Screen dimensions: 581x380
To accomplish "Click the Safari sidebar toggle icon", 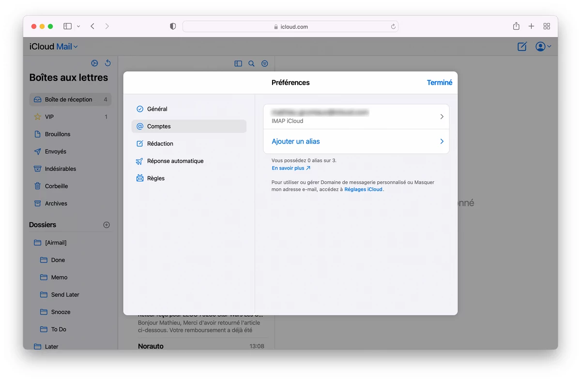I will coord(67,26).
